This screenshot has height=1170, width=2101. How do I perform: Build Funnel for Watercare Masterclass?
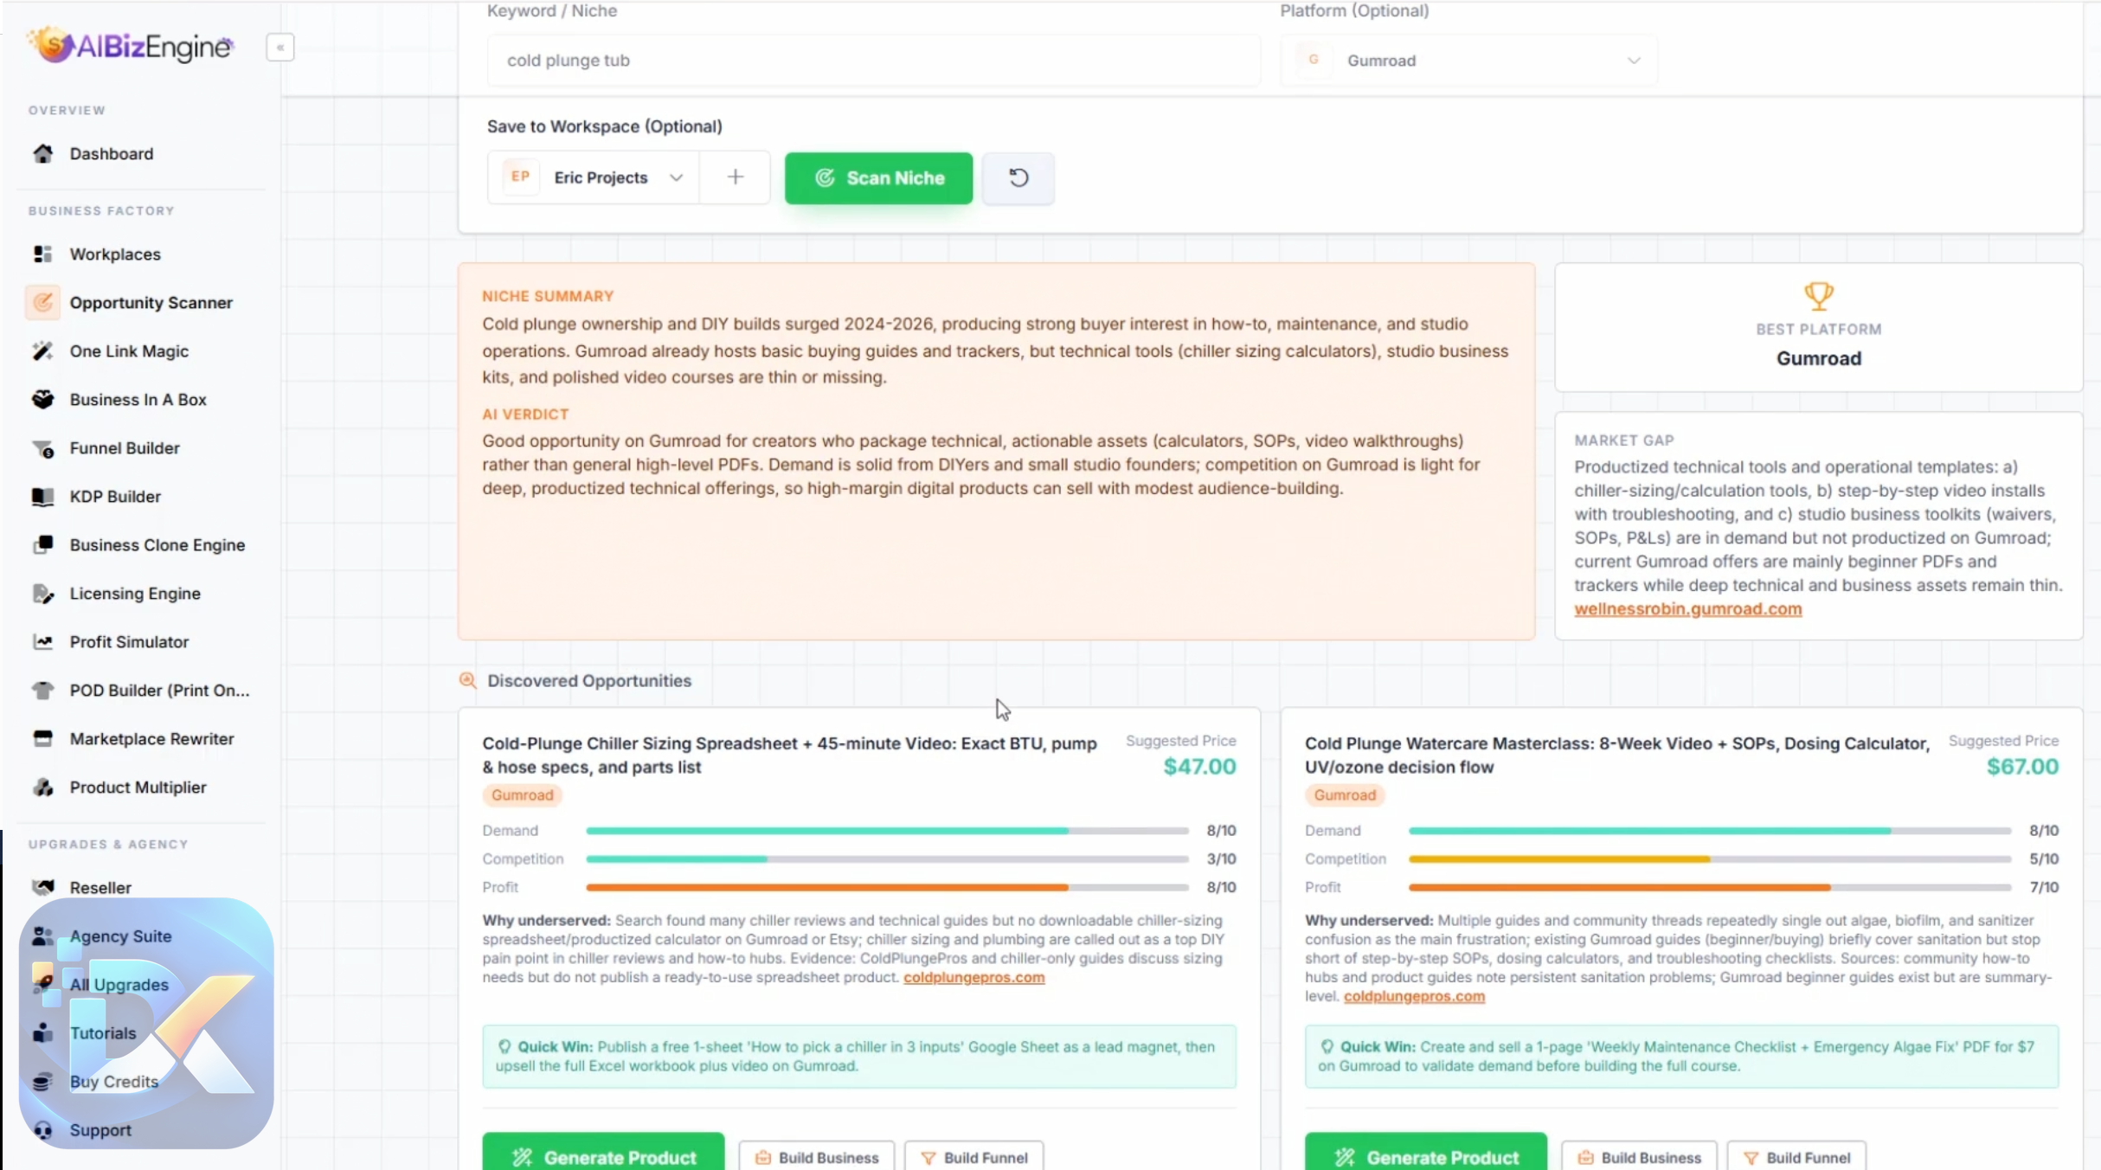(1797, 1157)
